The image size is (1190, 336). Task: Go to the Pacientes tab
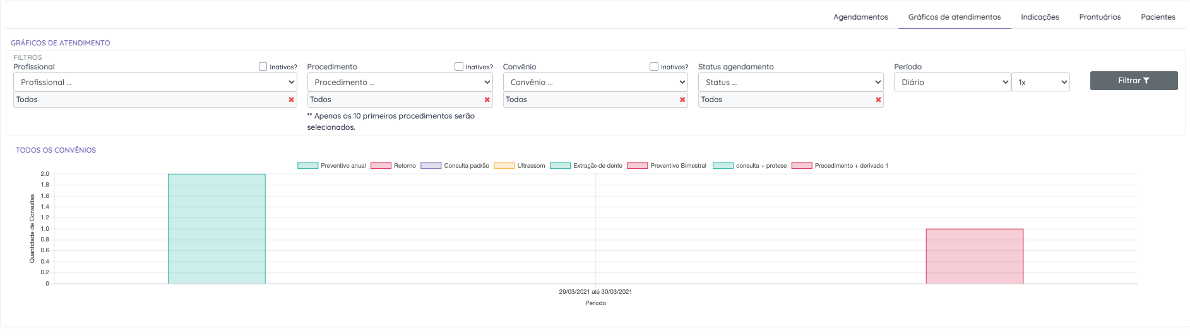tap(1158, 17)
